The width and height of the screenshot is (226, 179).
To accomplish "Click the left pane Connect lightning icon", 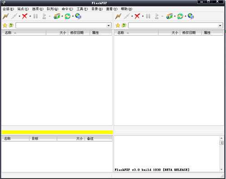I will click(x=6, y=16).
